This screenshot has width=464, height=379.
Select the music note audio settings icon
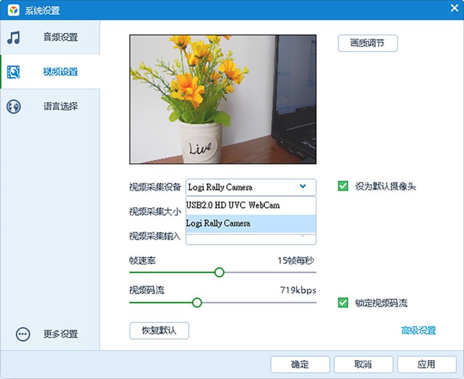[x=14, y=37]
